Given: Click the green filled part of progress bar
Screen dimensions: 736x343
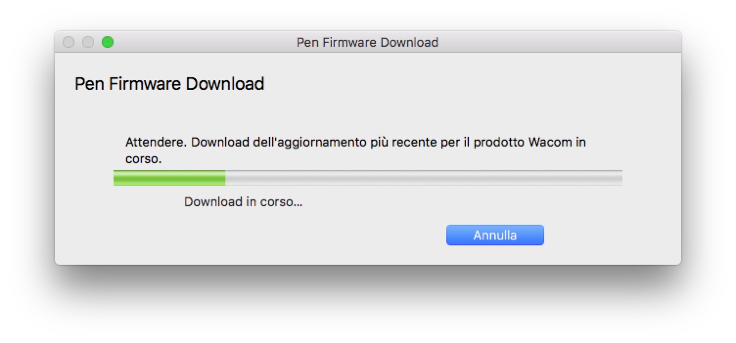Looking at the screenshot, I should click(169, 178).
